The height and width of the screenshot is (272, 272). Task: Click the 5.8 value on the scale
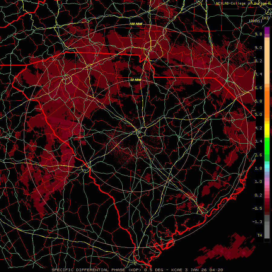pyautogui.click(x=258, y=101)
